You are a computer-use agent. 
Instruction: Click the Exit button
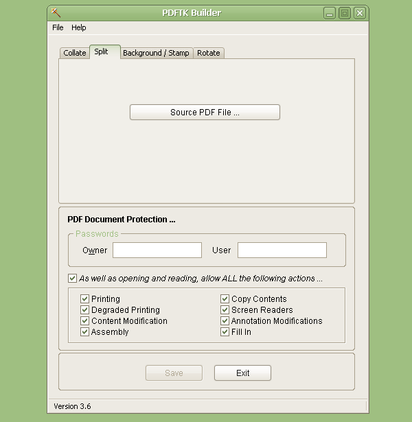pyautogui.click(x=242, y=373)
